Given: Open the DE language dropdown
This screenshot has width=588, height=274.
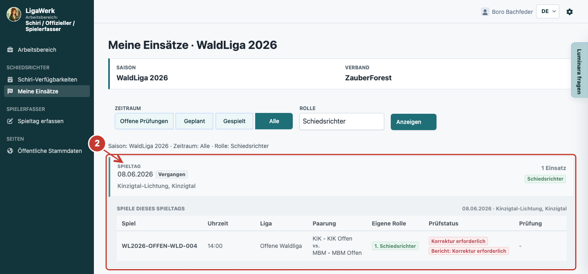Looking at the screenshot, I should [x=548, y=11].
